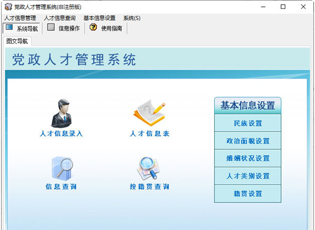Open the 人才信息查询 menu
This screenshot has height=230, width=315.
pos(60,18)
